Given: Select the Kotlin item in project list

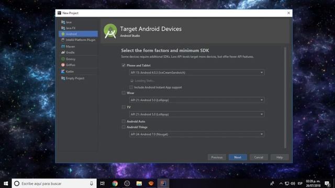Looking at the screenshot, I should pyautogui.click(x=78, y=72).
